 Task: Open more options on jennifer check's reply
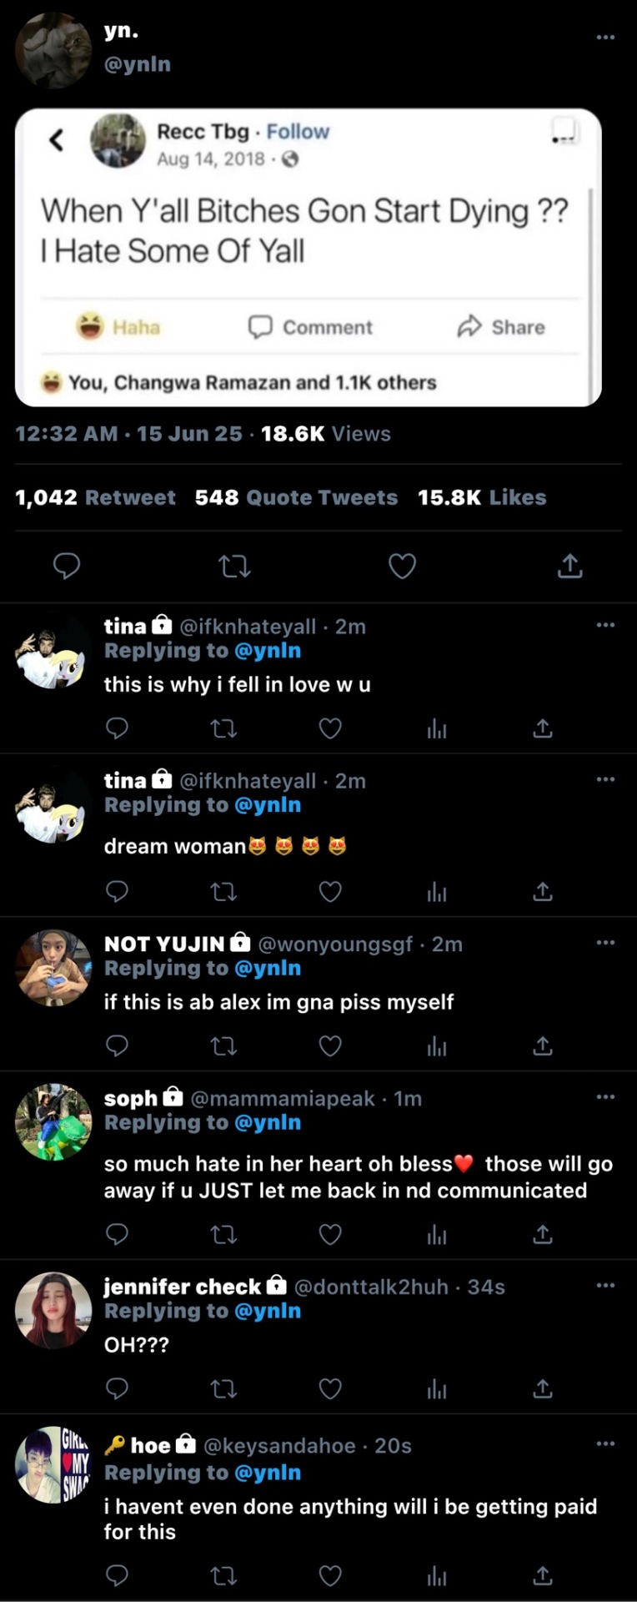point(605,1285)
